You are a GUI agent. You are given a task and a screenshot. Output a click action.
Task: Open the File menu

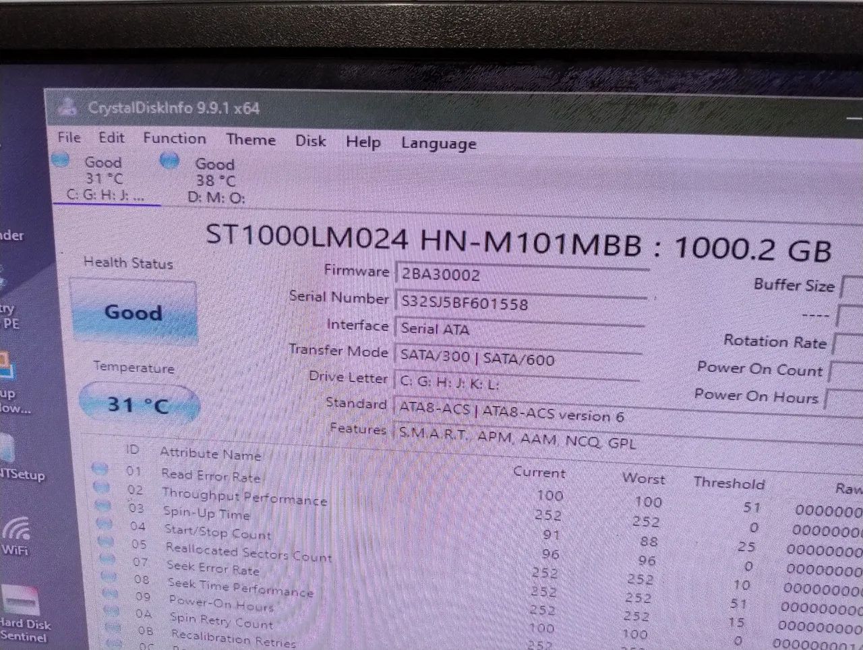[69, 138]
